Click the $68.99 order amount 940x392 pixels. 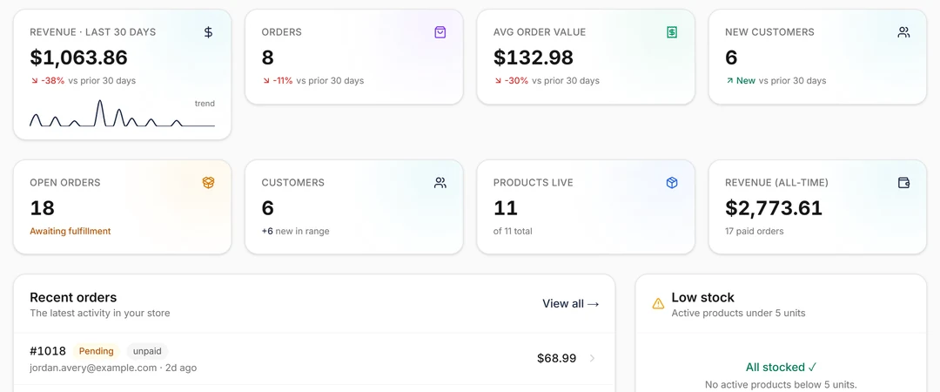[x=557, y=358]
